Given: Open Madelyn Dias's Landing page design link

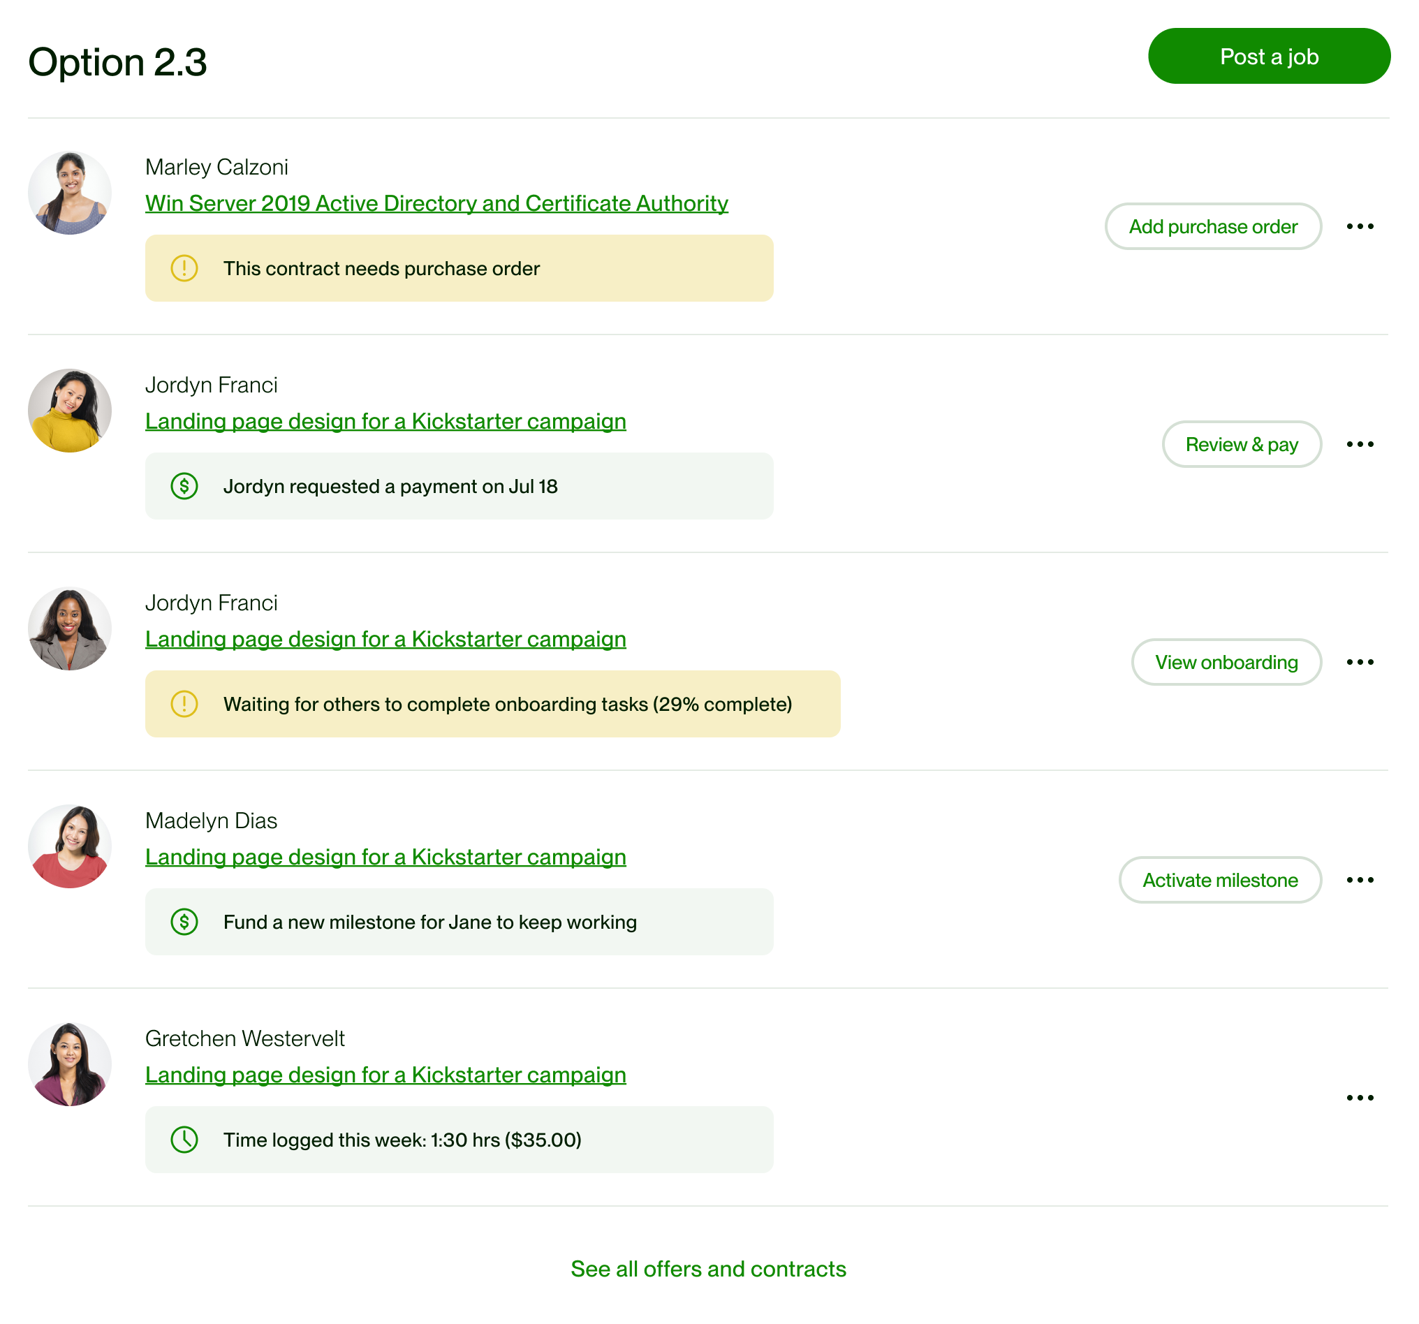Looking at the screenshot, I should [x=385, y=857].
